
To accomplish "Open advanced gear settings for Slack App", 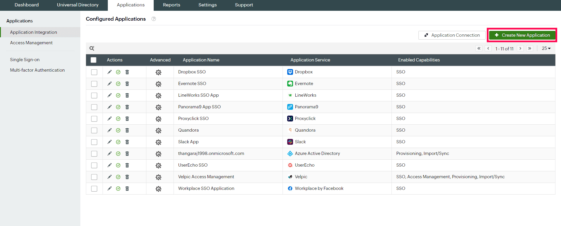I will coord(158,142).
